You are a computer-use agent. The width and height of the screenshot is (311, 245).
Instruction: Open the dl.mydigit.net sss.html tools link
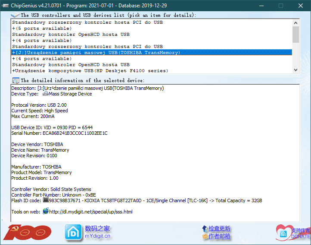pos(91,212)
